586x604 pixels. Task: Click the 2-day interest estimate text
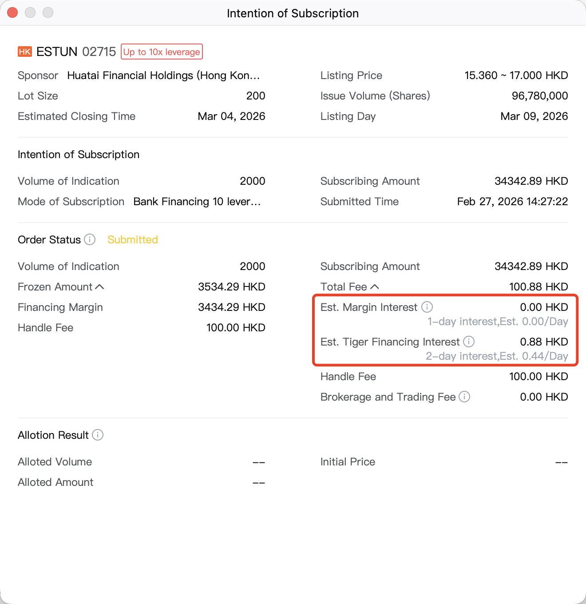(496, 356)
